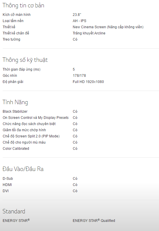Click the Tính Năng section heading
The width and height of the screenshot is (159, 231).
pos(15,102)
